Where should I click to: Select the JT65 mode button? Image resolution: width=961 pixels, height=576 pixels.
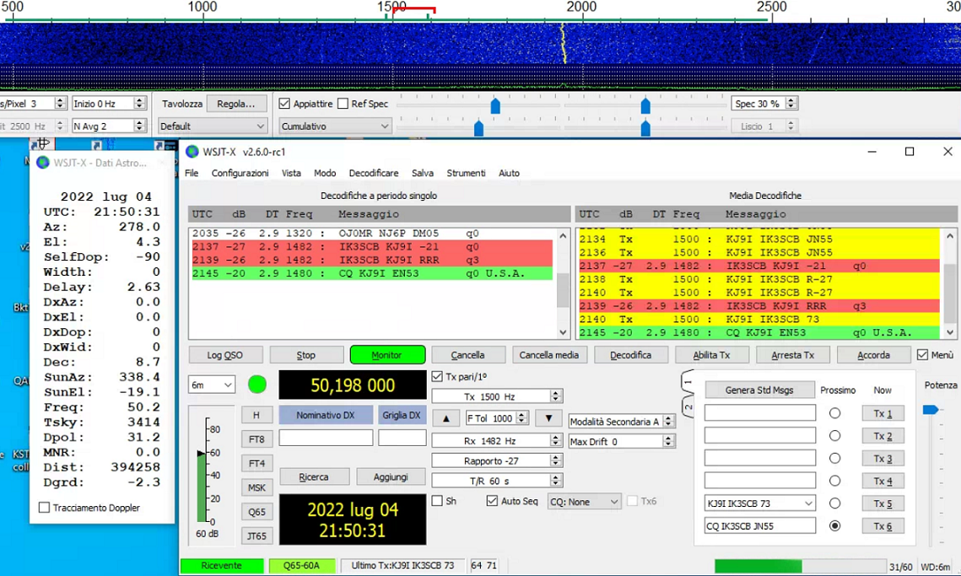pos(256,536)
